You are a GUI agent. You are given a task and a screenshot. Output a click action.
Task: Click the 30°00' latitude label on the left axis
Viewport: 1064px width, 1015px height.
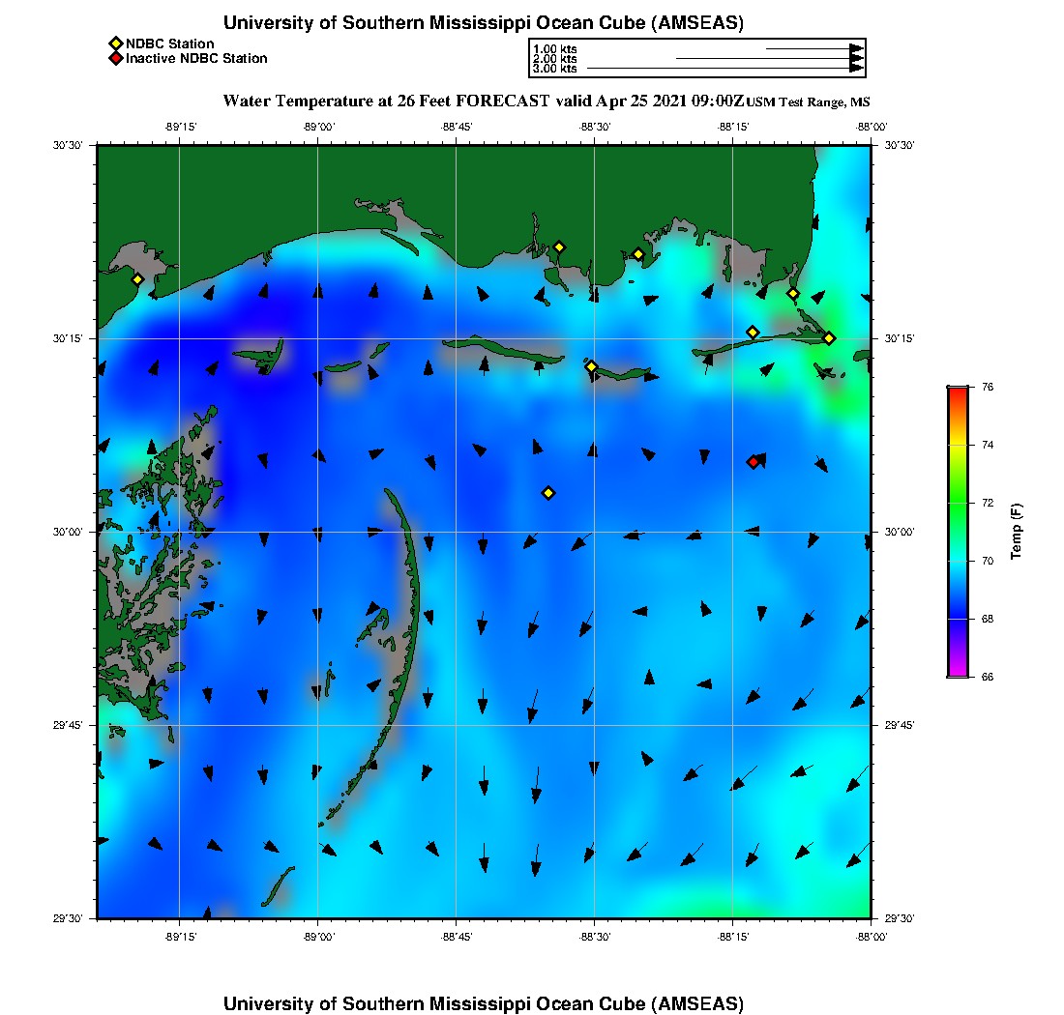tap(67, 533)
